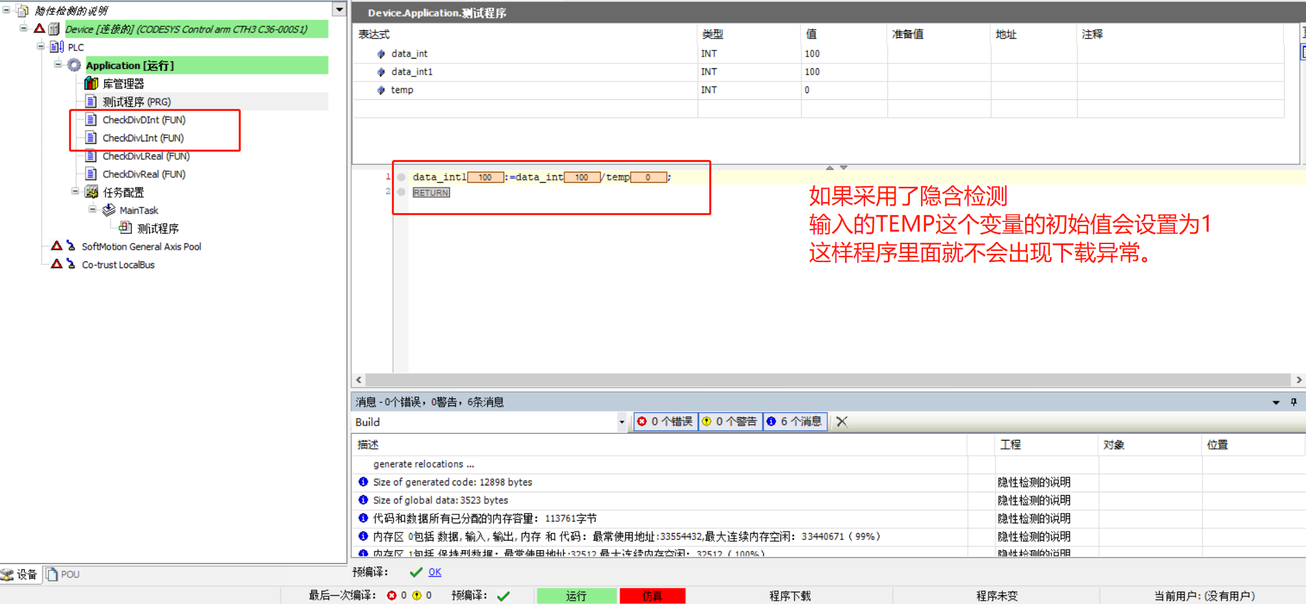1306x604 pixels.
Task: Click the Co-trust LocalBus icon
Action: pyautogui.click(x=70, y=264)
